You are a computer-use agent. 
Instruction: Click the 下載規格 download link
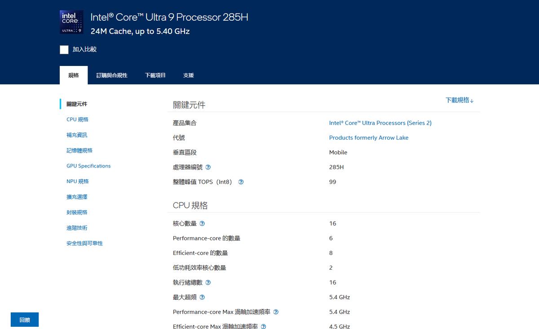click(x=459, y=100)
